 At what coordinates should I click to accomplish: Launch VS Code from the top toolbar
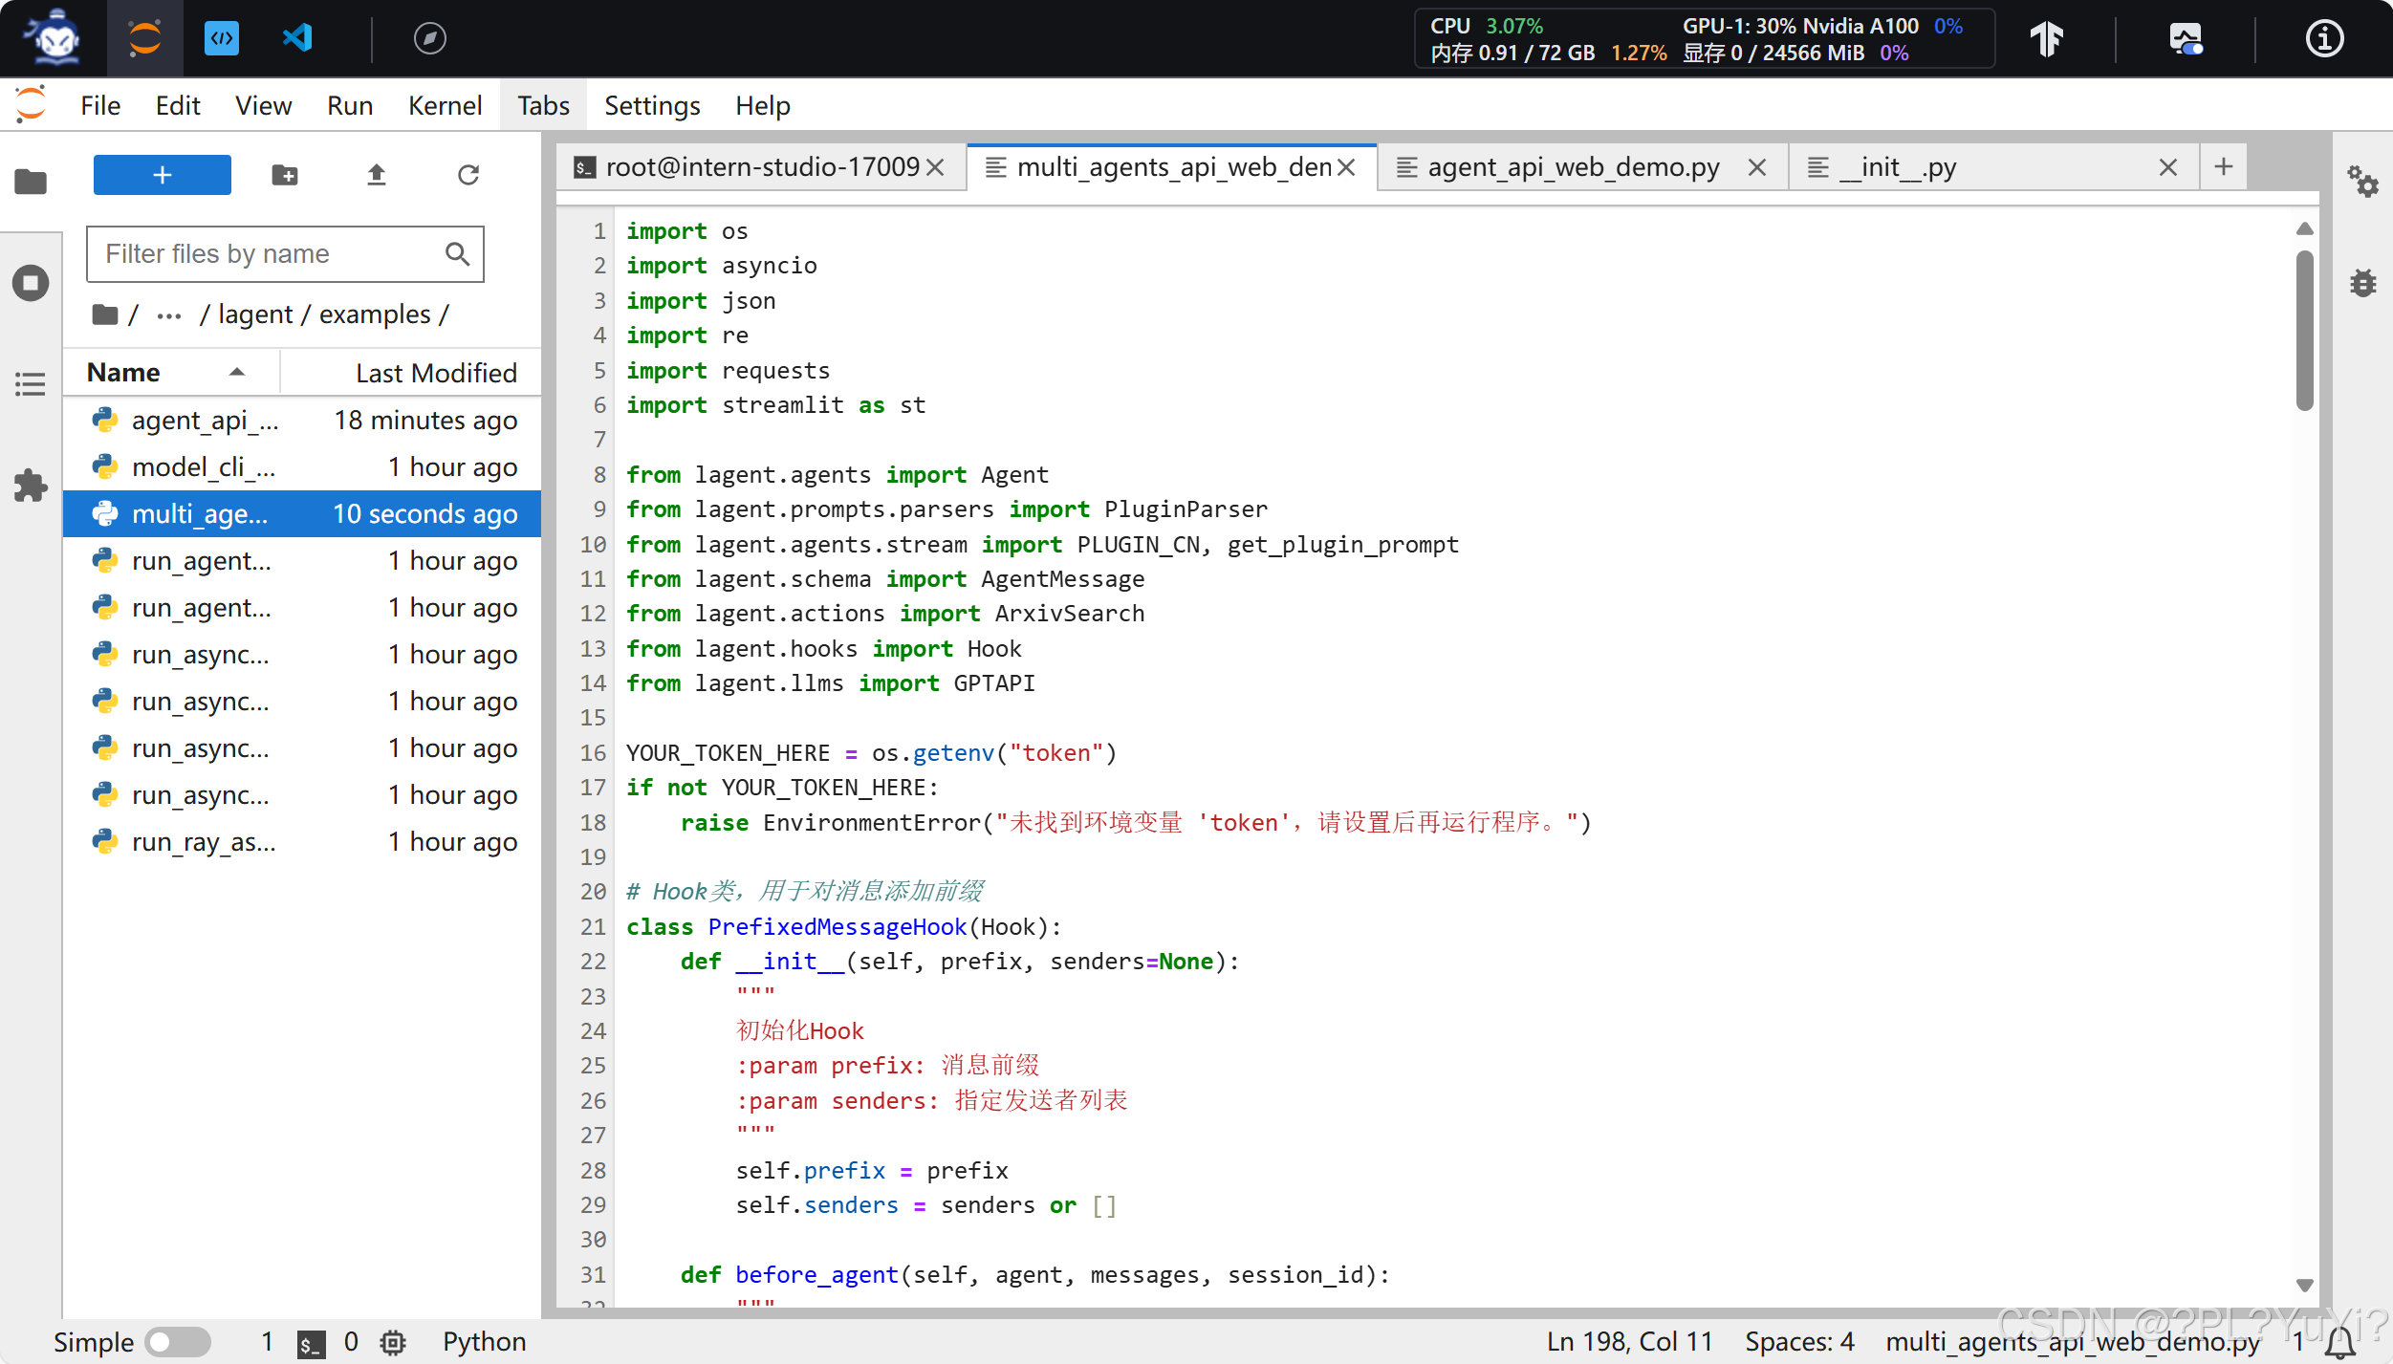tap(297, 38)
